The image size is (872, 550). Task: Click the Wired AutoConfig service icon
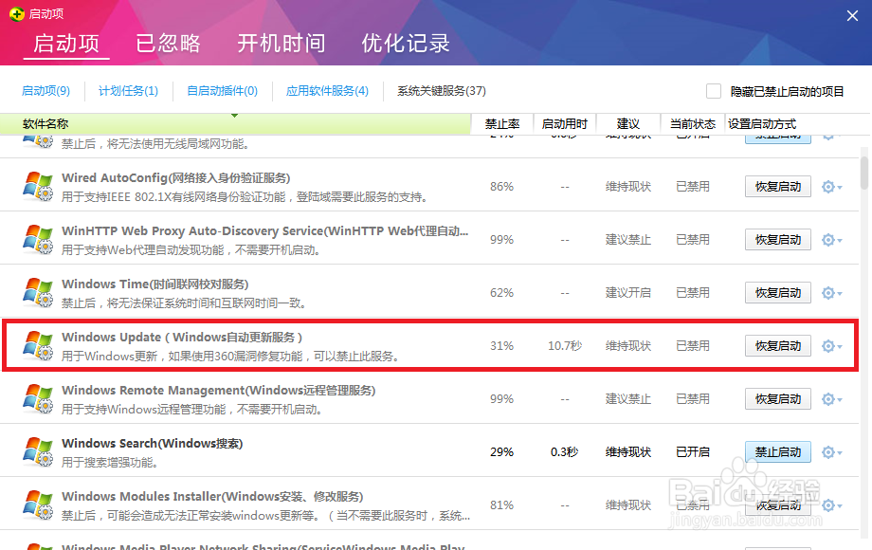point(38,186)
